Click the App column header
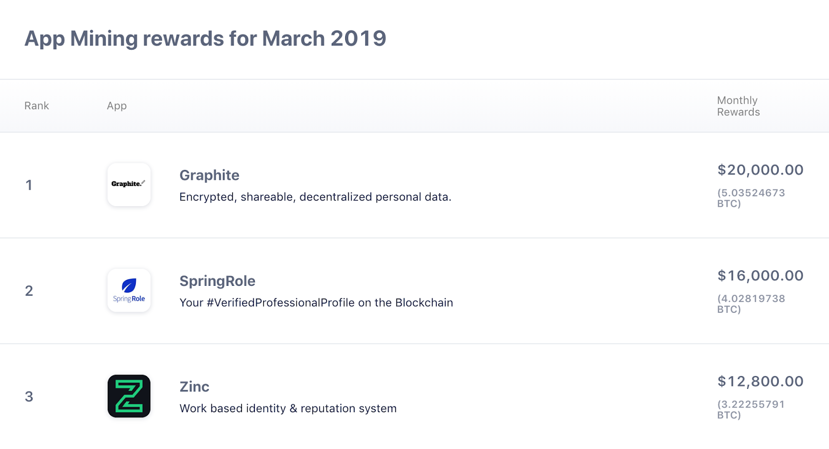Screen dimensions: 829x449 [117, 106]
